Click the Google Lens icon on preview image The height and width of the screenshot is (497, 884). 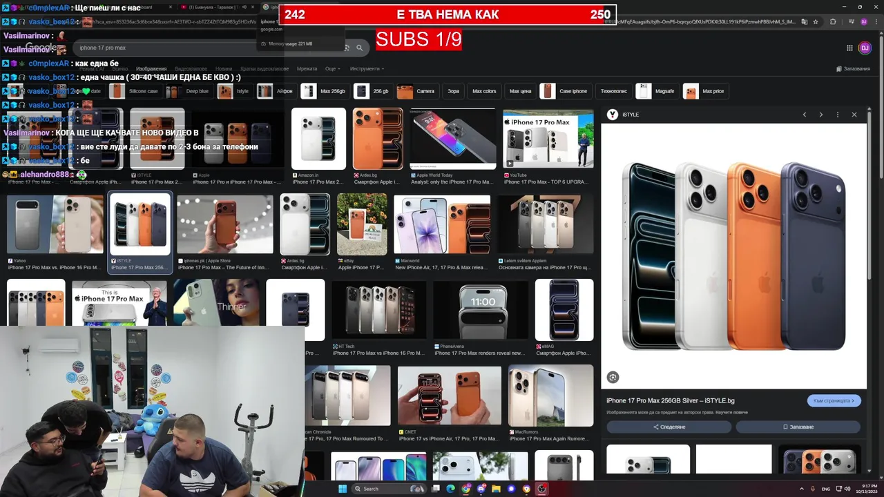point(613,377)
